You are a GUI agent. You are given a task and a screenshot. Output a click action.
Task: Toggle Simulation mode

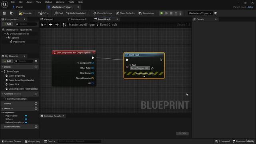click(x=146, y=13)
